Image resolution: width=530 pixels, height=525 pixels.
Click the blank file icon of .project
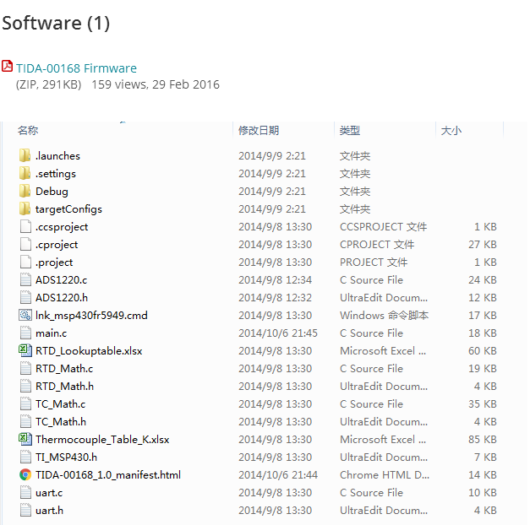pos(25,262)
